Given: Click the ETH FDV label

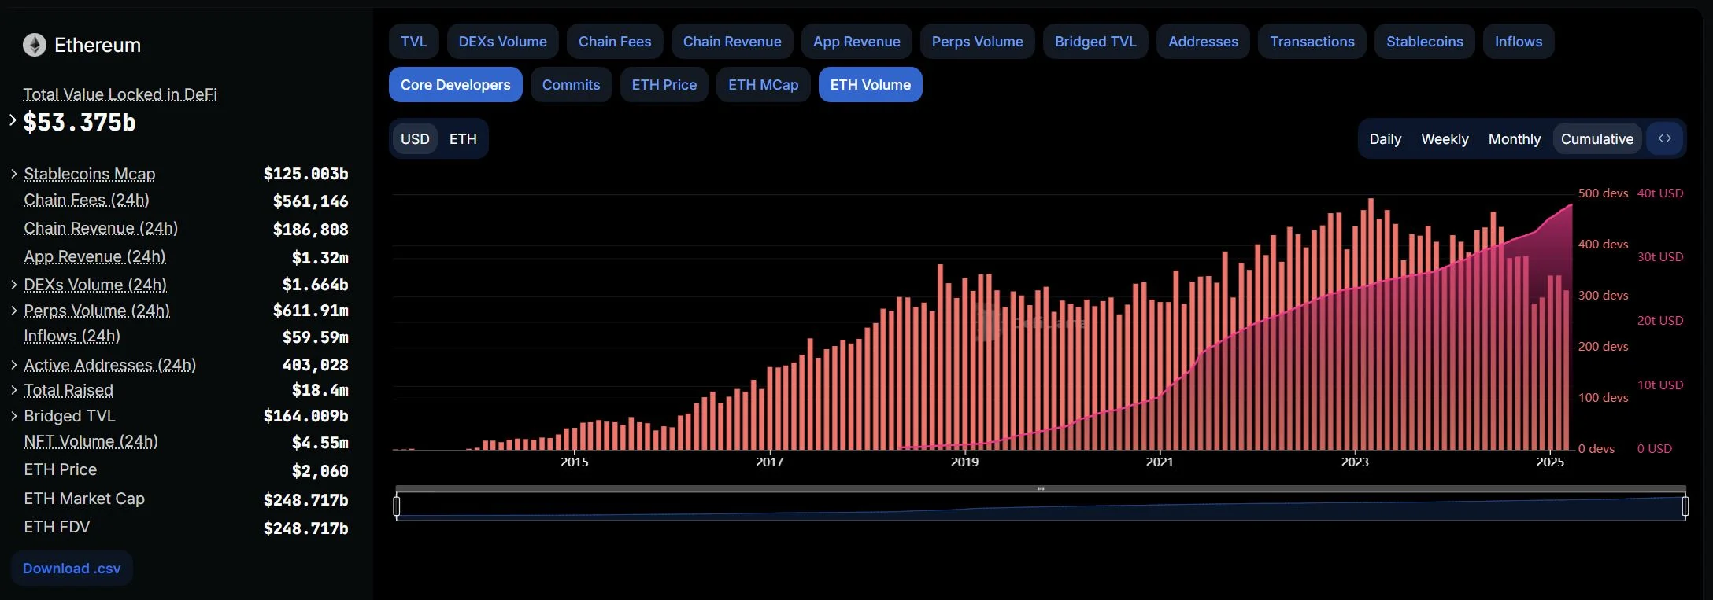Looking at the screenshot, I should (x=57, y=527).
